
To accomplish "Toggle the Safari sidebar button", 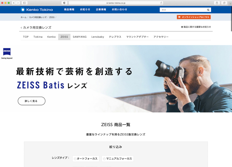I will (25, 3).
